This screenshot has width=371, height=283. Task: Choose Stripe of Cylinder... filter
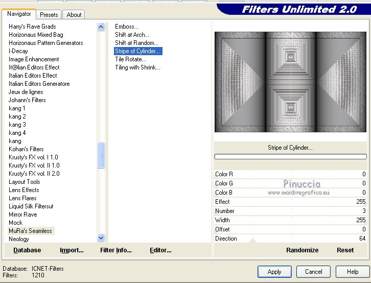coord(138,51)
